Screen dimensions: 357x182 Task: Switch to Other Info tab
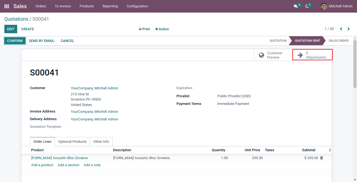pos(101,142)
